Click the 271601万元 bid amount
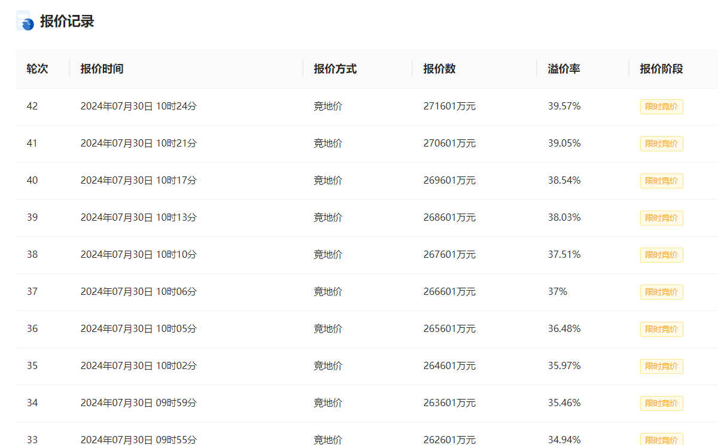718x445 pixels. pyautogui.click(x=449, y=106)
